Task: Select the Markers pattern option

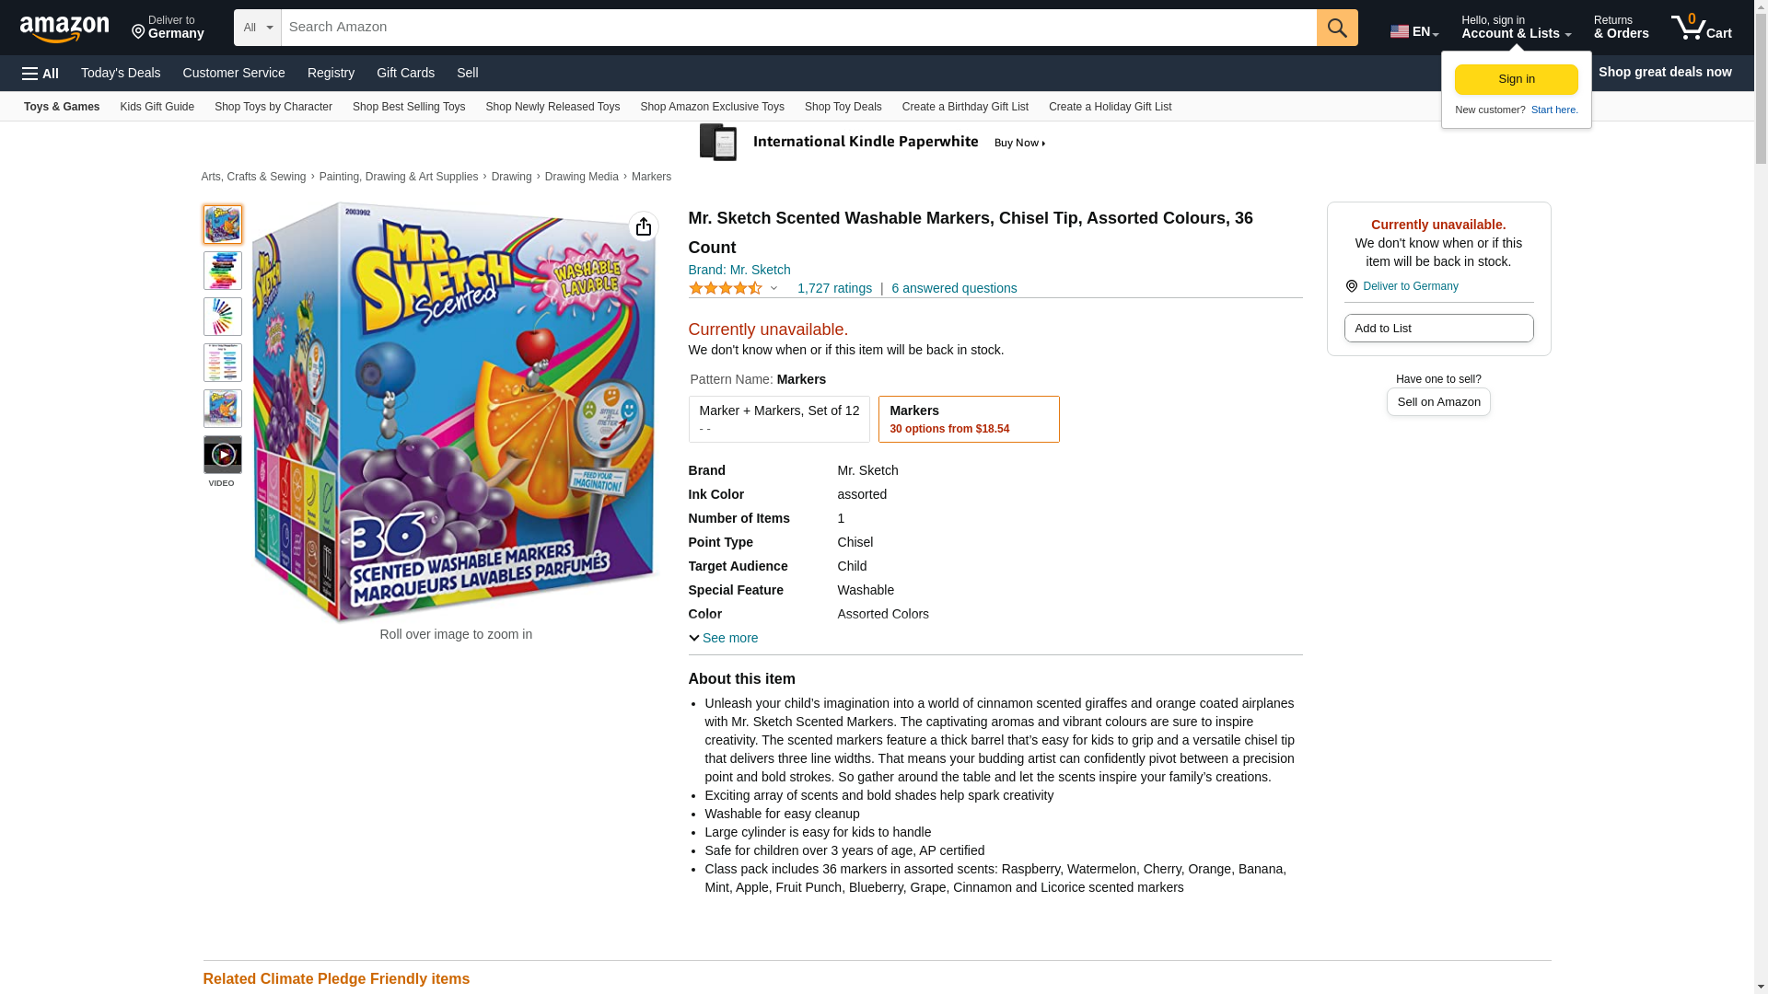Action: 968,419
